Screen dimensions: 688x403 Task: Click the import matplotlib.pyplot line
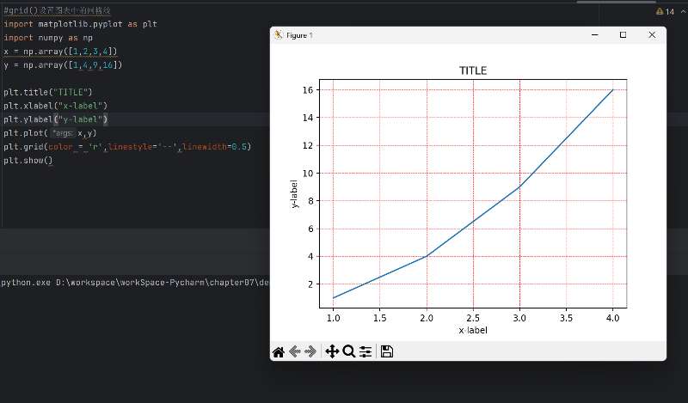click(x=80, y=24)
